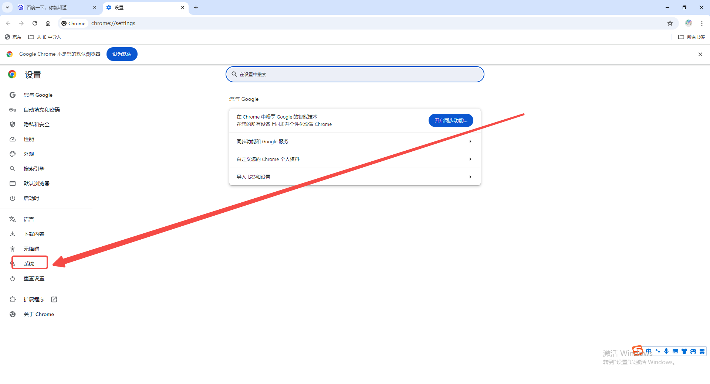Click the Sogou IME punctuation icon
This screenshot has width=710, height=384.
coord(657,351)
